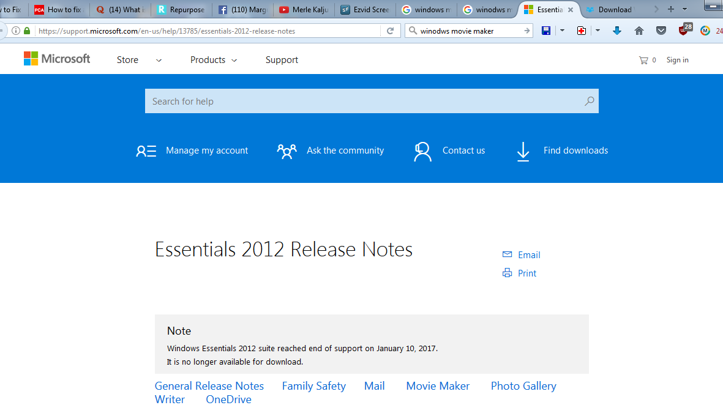Click the Contact us headset icon
Viewport: 723px width, 416px height.
(x=422, y=152)
